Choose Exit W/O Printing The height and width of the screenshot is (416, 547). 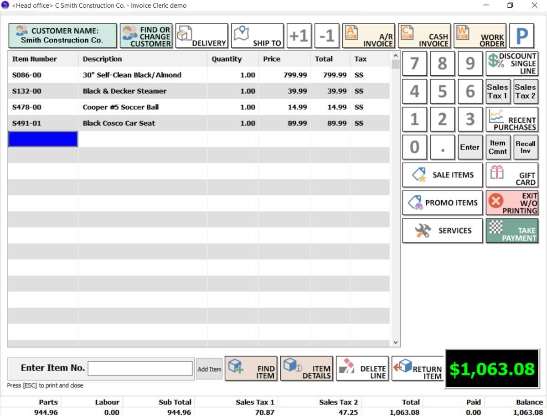(512, 203)
